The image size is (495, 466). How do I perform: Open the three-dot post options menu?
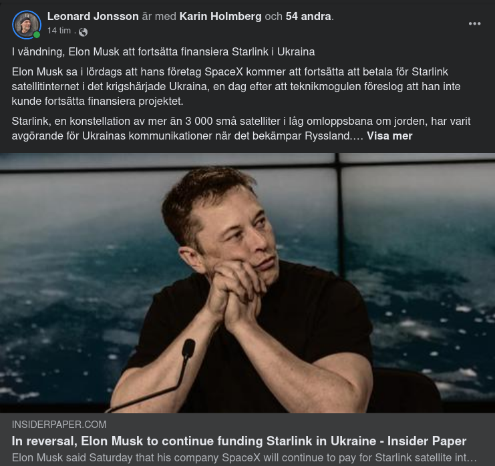click(474, 23)
